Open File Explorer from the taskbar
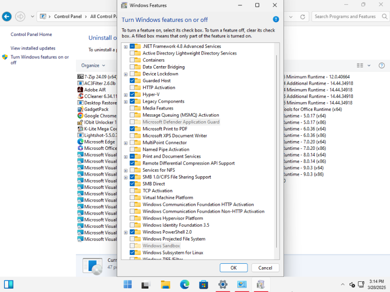The height and width of the screenshot is (292, 390). coord(165,284)
